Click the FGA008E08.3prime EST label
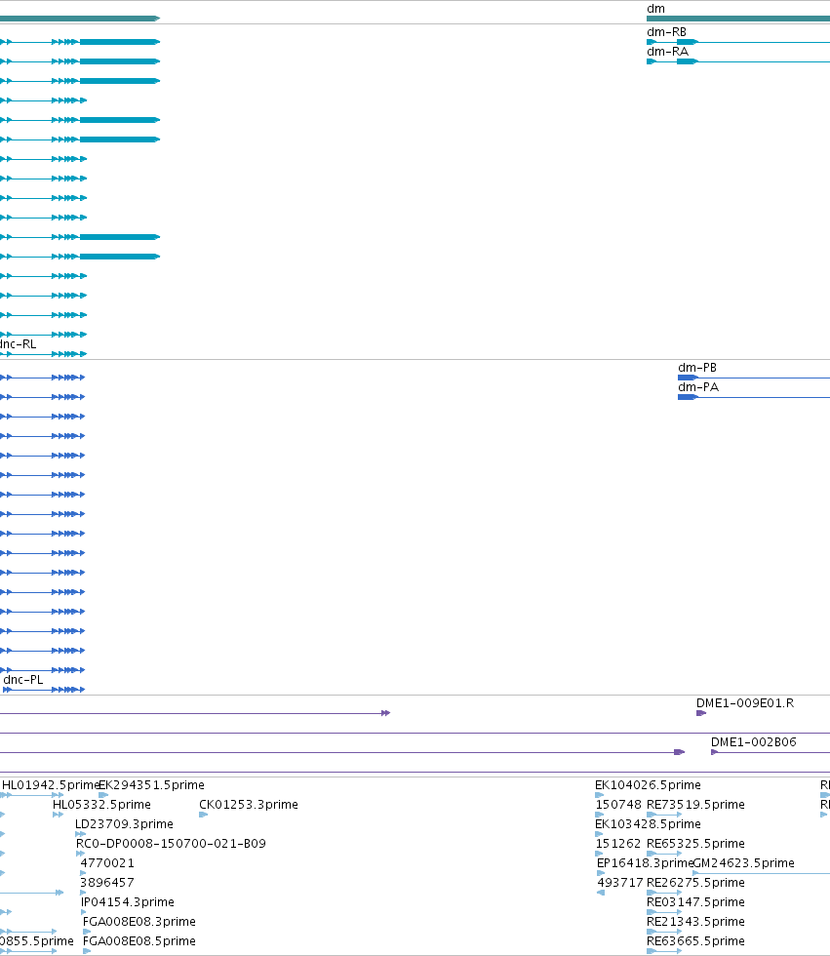830x956 pixels. (x=138, y=921)
